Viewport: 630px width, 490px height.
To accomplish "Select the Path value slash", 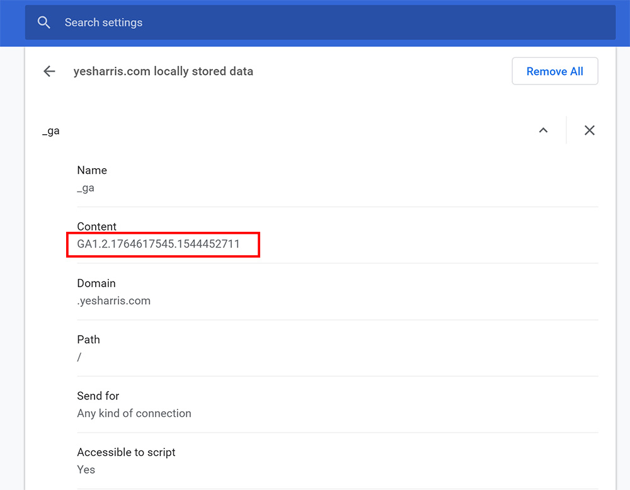I will [x=79, y=357].
